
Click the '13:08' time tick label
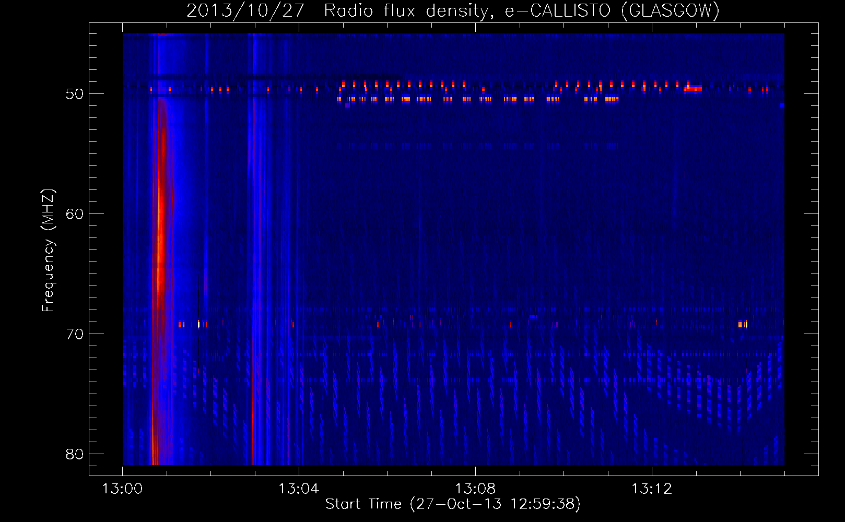coord(475,489)
